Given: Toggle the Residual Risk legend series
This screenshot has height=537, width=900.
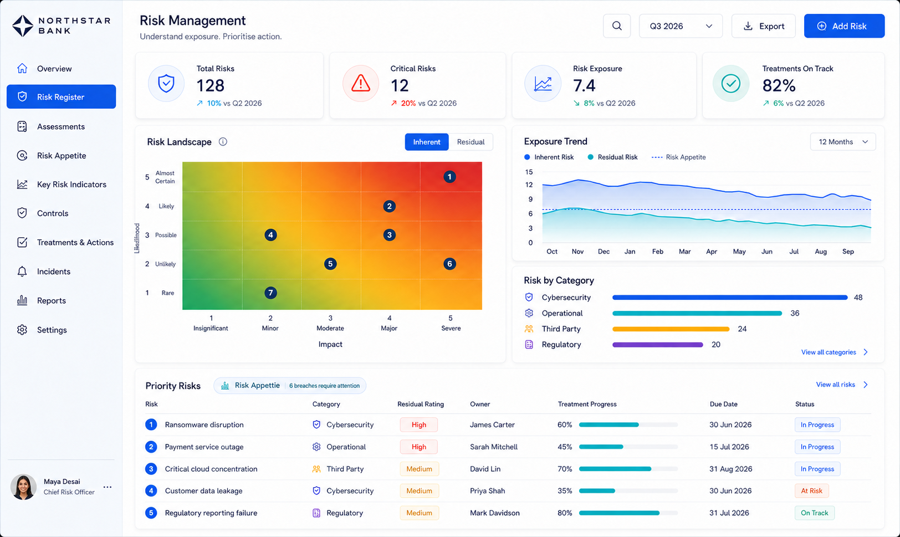Looking at the screenshot, I should (x=612, y=157).
